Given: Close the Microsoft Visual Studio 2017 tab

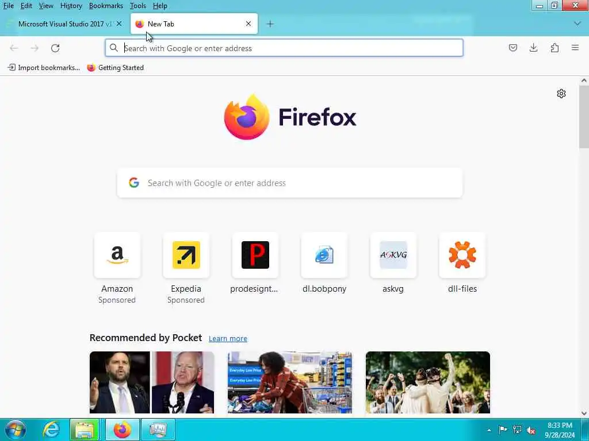Looking at the screenshot, I should (119, 24).
